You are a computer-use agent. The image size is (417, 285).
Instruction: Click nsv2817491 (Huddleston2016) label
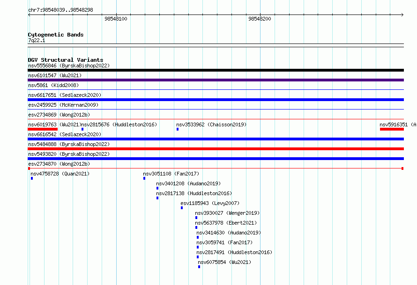(234, 252)
